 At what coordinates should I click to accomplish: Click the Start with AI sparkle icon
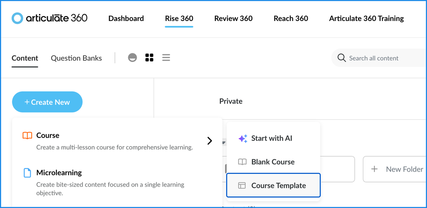pos(242,138)
